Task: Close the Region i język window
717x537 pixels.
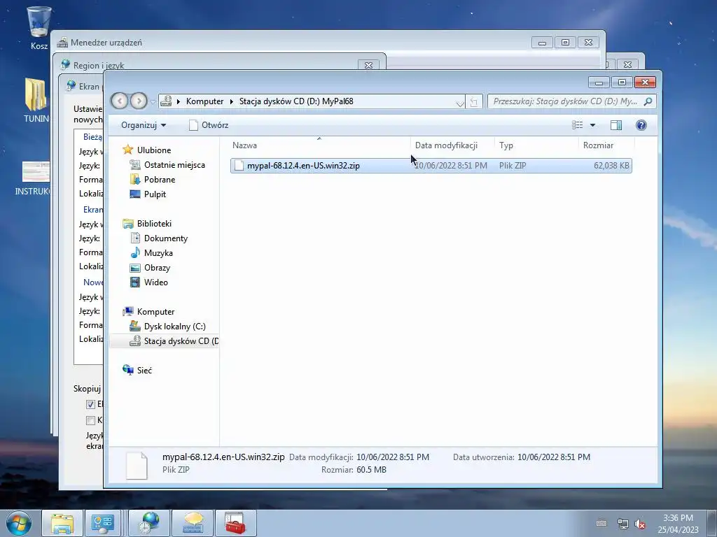Action: [x=368, y=65]
